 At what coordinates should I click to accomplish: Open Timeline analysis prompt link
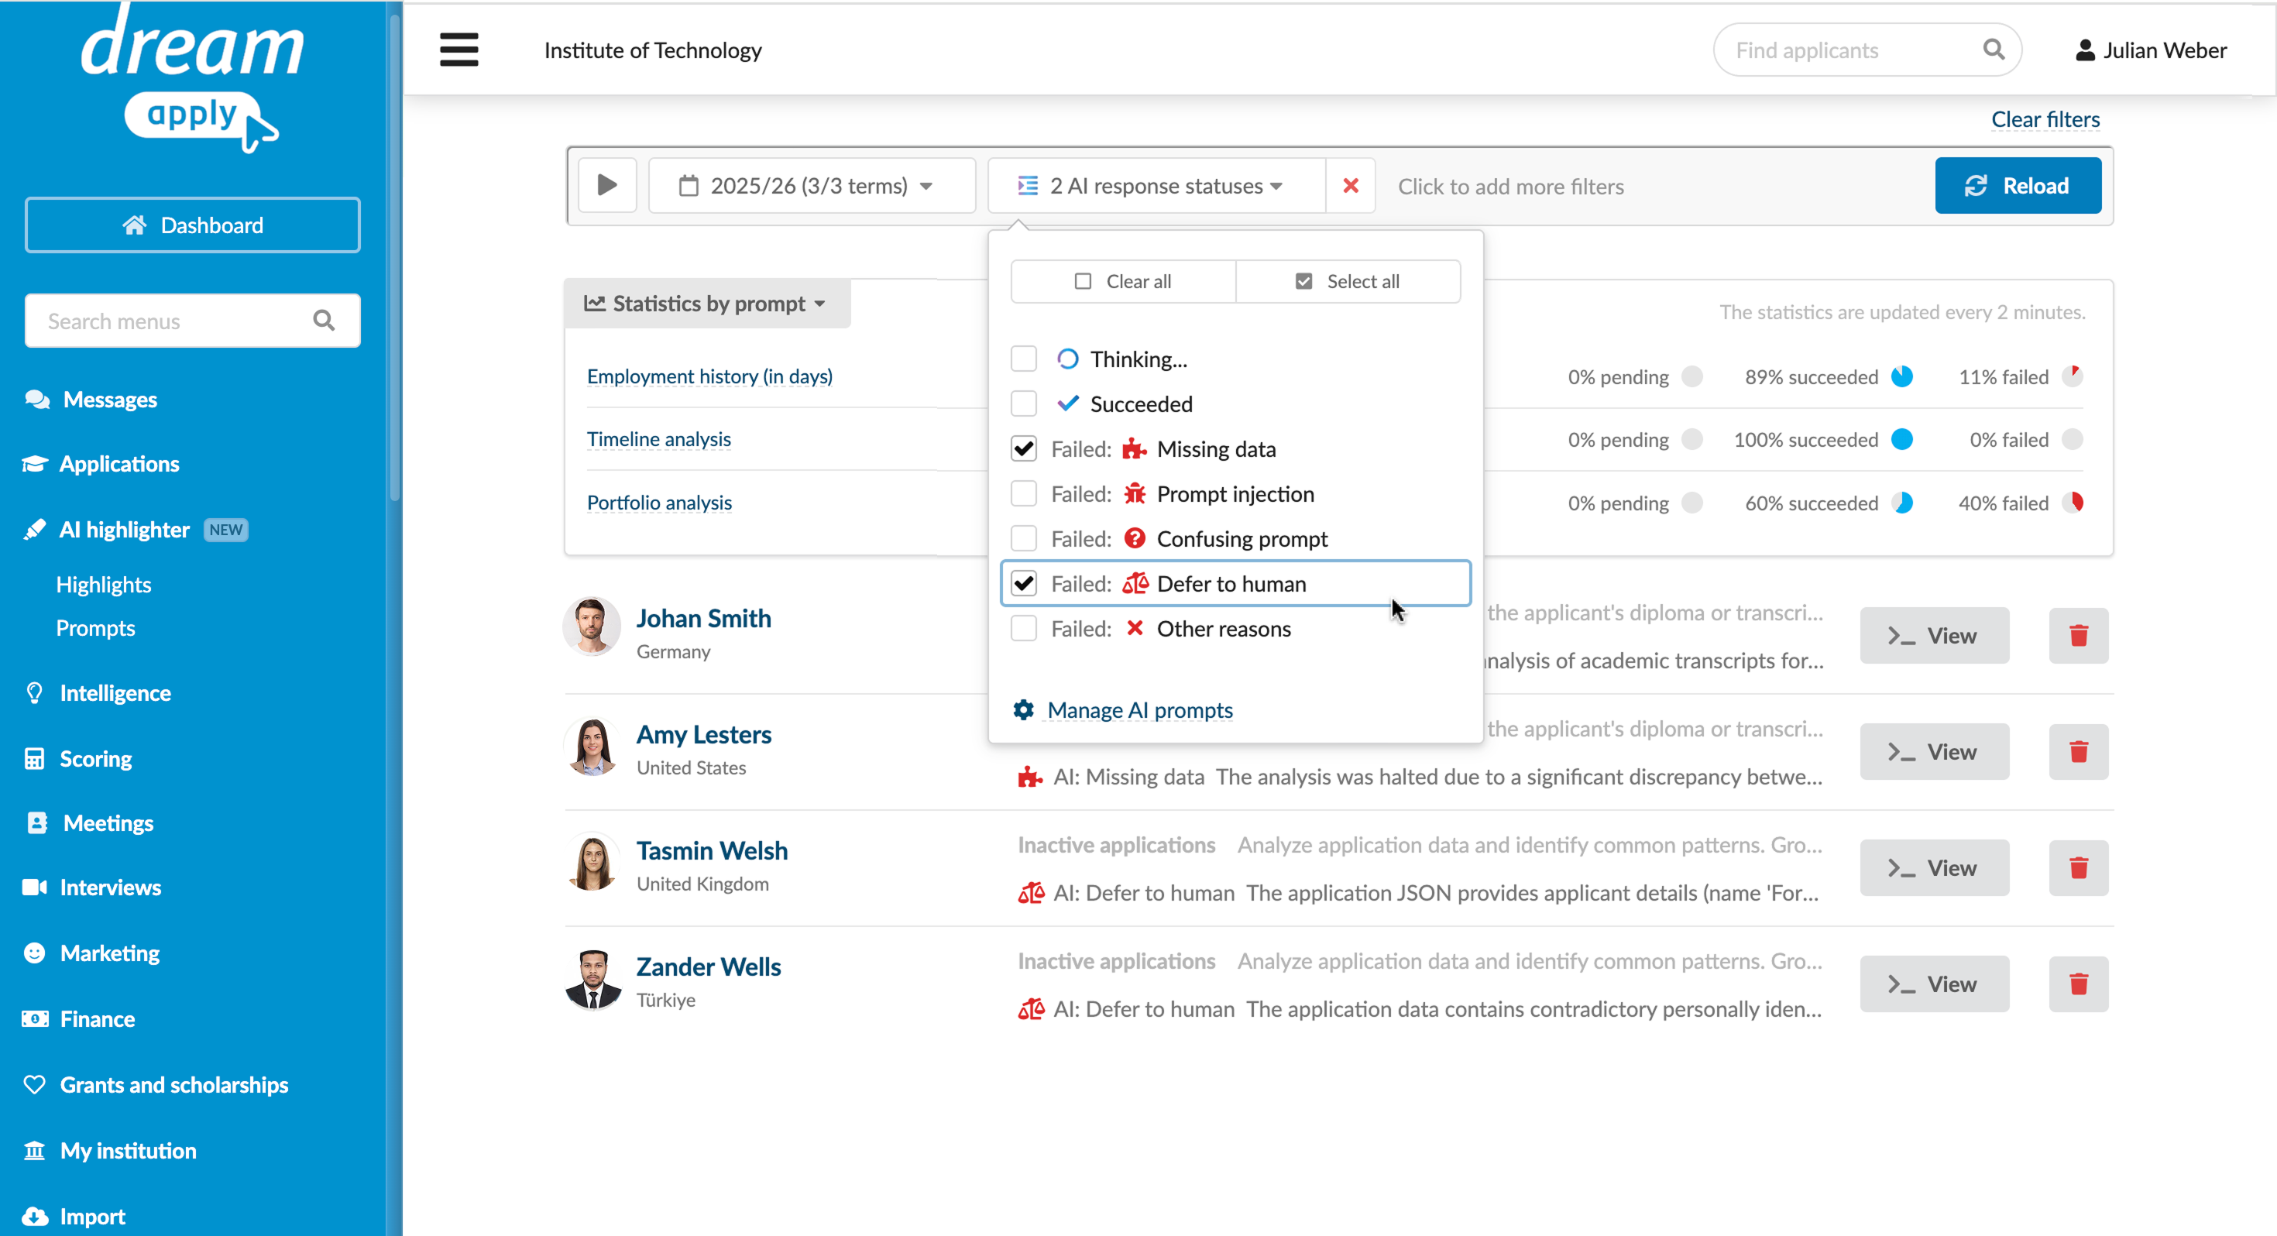click(658, 439)
